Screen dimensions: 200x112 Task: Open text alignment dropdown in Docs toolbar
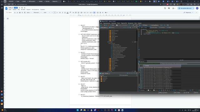pos(82,12)
